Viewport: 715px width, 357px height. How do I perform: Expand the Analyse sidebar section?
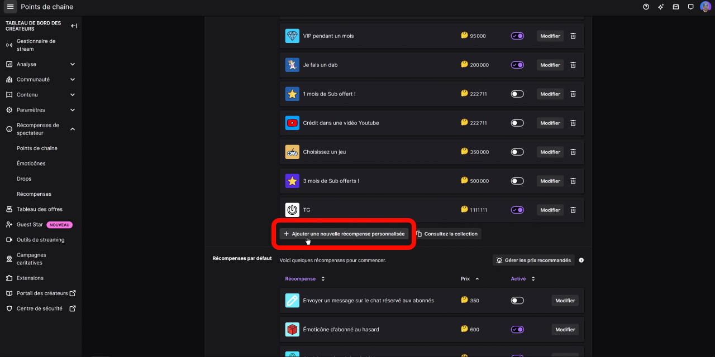[73, 65]
